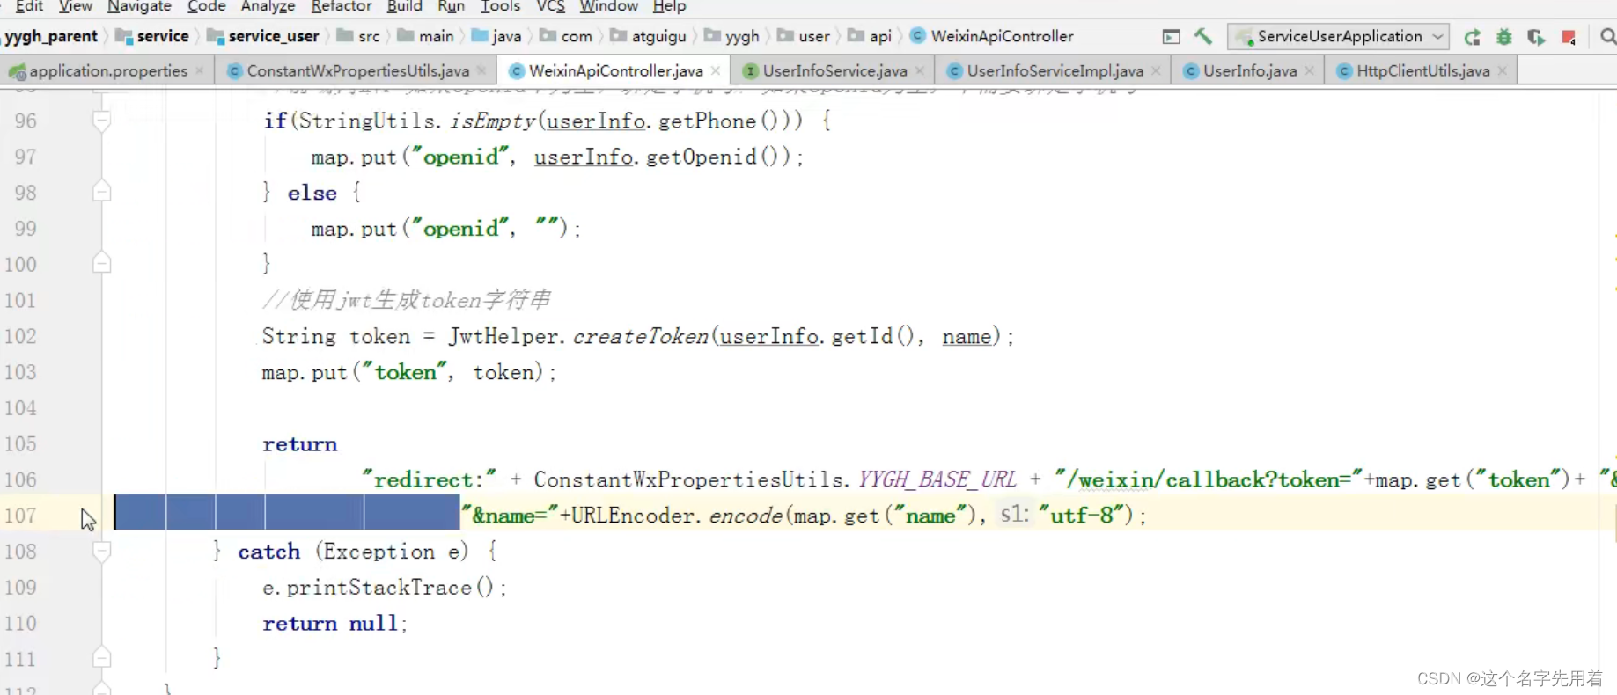Close UserInfo.java tab
This screenshot has height=695, width=1617.
[1310, 70]
